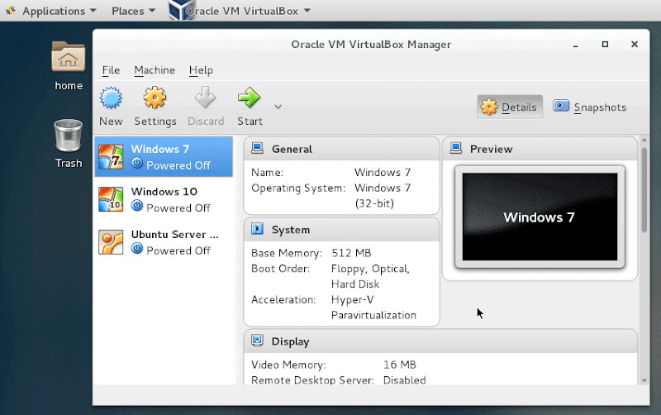Select the Ubuntu Server virtual machine
Screen dimensions: 661x415
click(164, 242)
